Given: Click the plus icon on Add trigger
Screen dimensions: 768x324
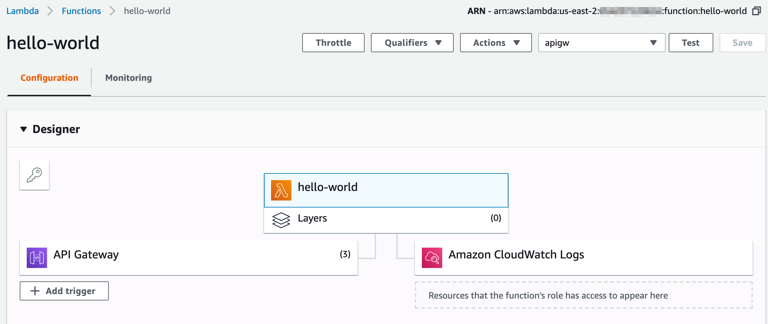Looking at the screenshot, I should [x=35, y=291].
